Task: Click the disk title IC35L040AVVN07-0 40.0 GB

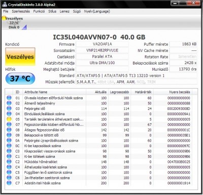Action: 99,37
